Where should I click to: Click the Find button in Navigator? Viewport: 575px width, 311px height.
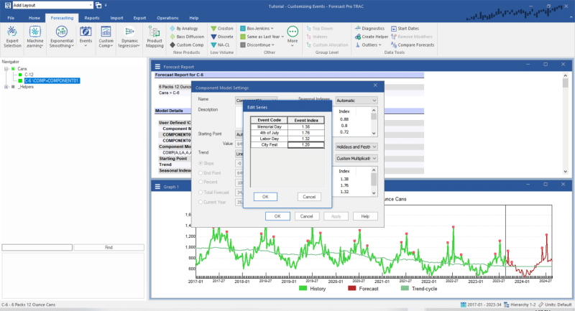pos(109,247)
